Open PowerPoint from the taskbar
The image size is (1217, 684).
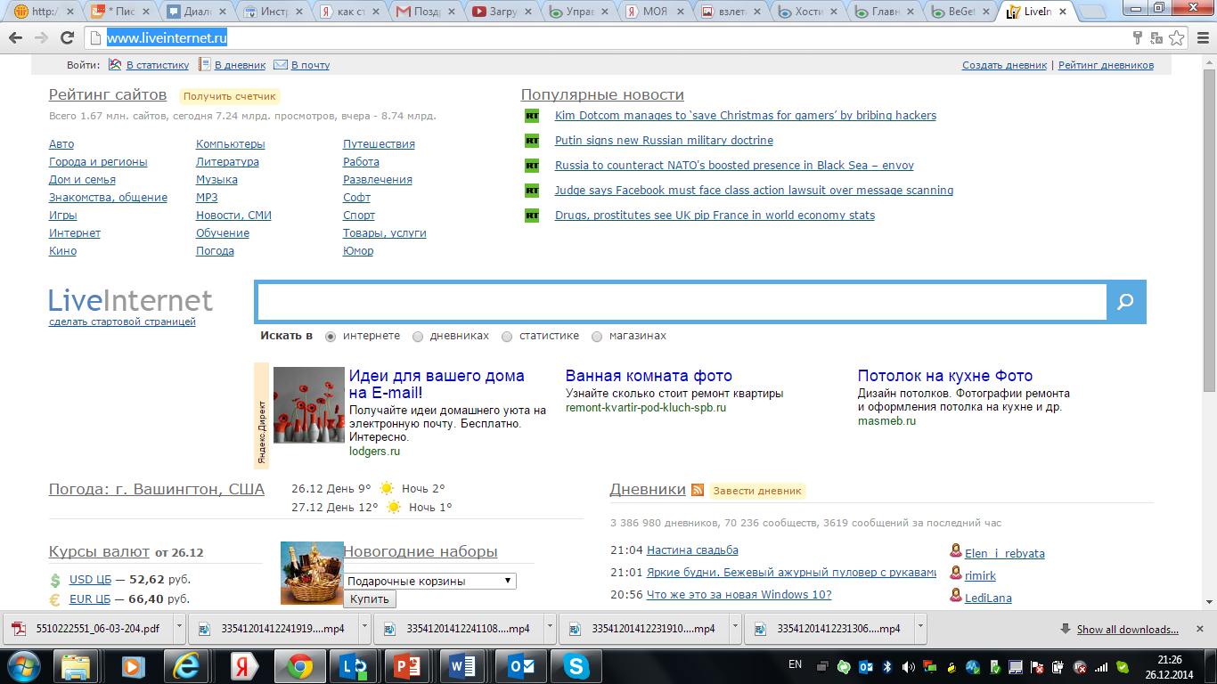click(x=409, y=666)
